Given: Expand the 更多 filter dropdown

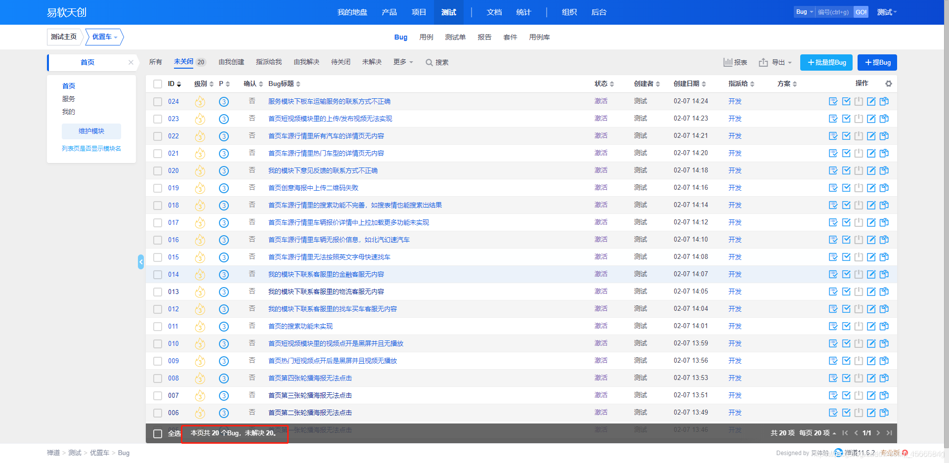Looking at the screenshot, I should tap(403, 62).
